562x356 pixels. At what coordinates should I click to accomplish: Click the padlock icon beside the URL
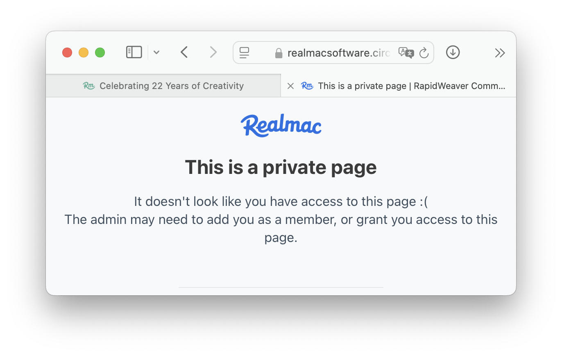pos(279,53)
